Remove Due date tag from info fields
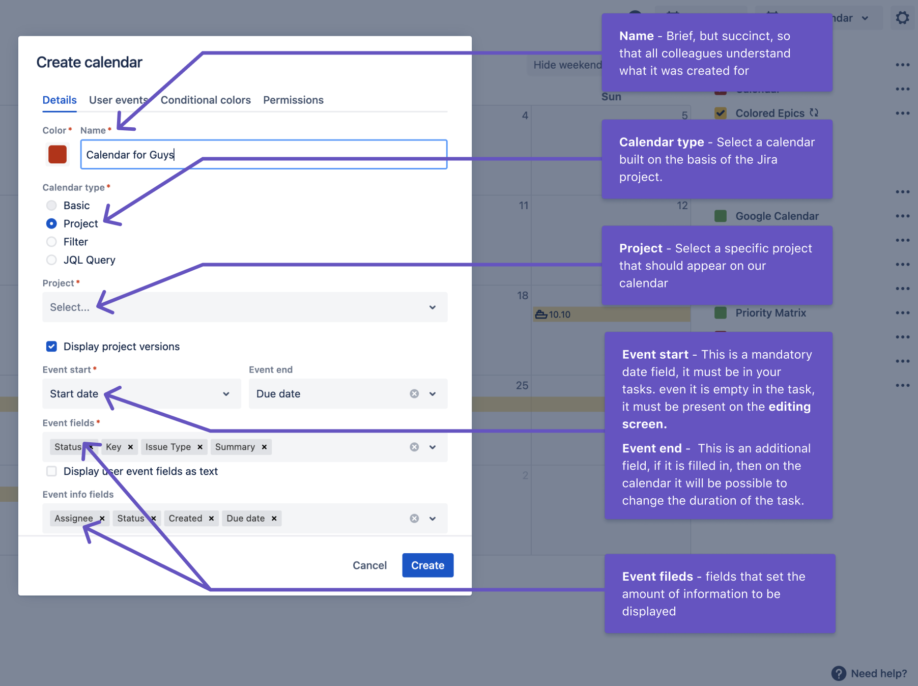 tap(274, 518)
